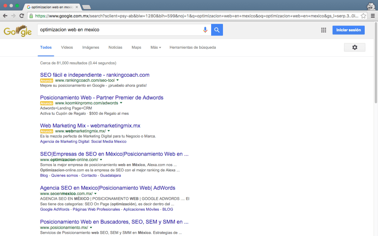Expand the koomkinpromo.com ad URL arrow
This screenshot has width=378, height=236.
coord(121,103)
